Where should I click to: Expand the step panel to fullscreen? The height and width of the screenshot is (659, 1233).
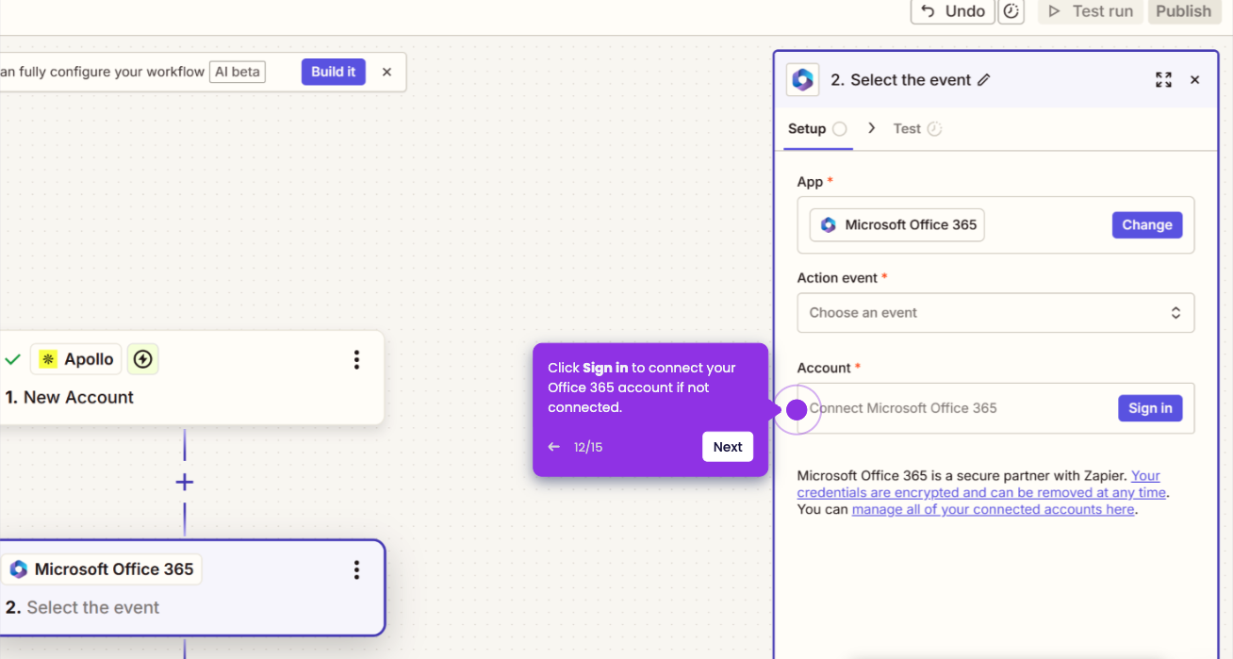pyautogui.click(x=1163, y=80)
